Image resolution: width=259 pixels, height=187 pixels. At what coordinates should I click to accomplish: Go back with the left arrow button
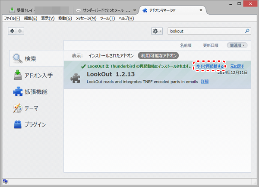pos(12,31)
